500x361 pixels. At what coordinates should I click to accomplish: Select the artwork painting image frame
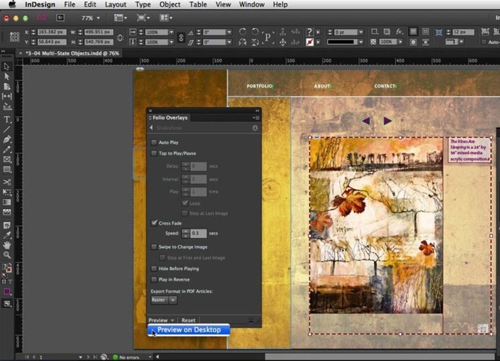pos(376,225)
